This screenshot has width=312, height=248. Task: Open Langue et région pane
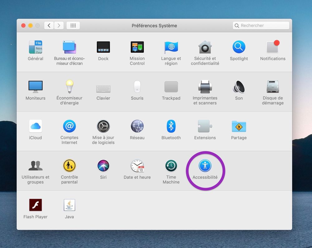click(171, 47)
